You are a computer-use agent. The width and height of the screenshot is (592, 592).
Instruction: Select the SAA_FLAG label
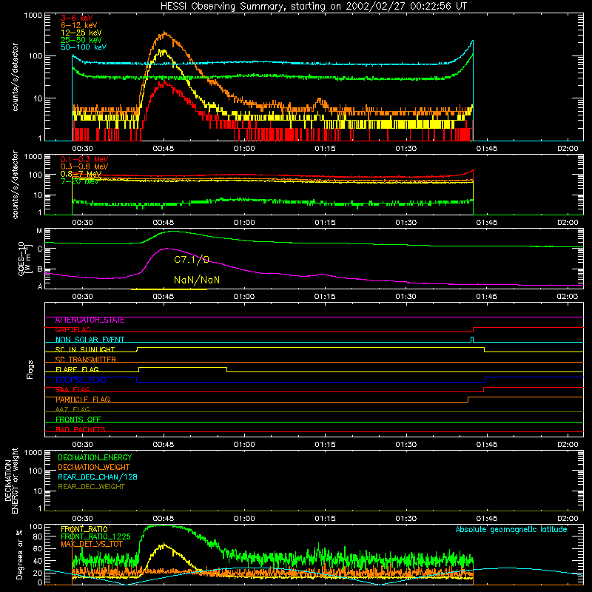click(73, 390)
